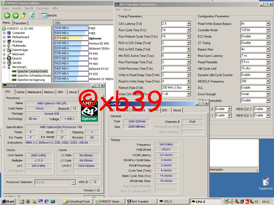The width and height of the screenshot is (274, 205).
Task: Open the Papierkorb recycle bin icon
Action: (266, 182)
